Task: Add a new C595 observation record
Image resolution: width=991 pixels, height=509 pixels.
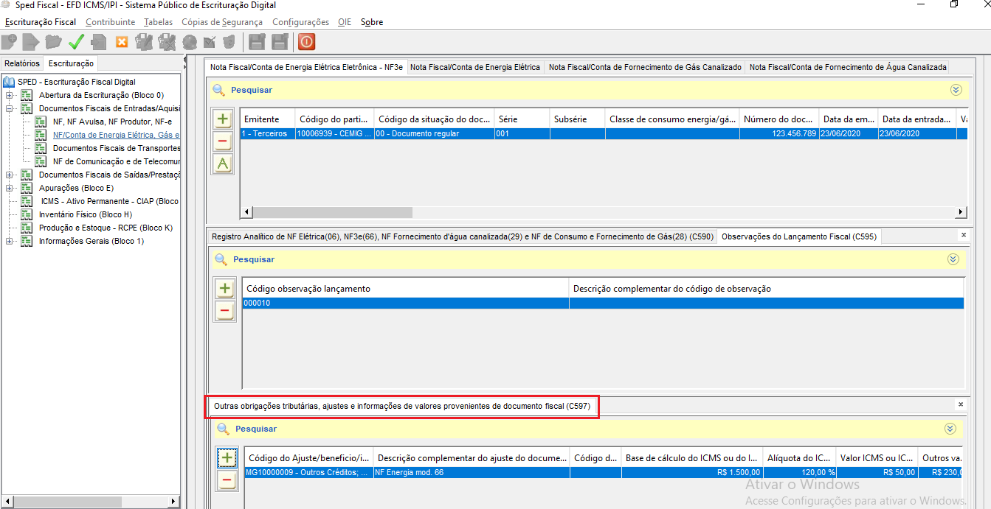Action: (x=225, y=289)
